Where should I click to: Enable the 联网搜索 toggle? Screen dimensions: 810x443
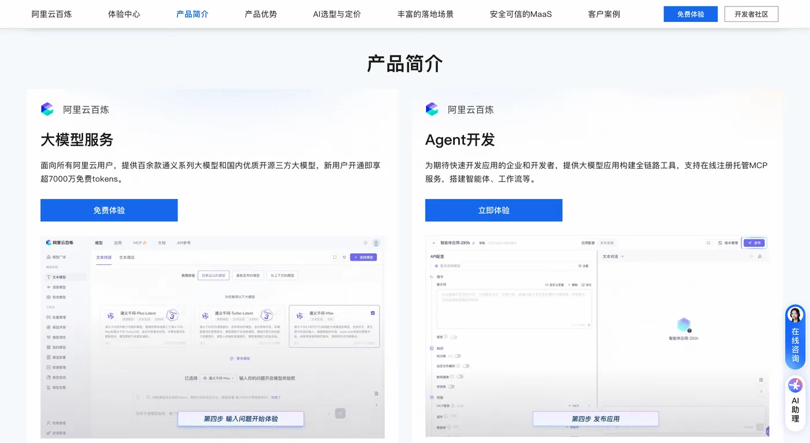click(459, 376)
